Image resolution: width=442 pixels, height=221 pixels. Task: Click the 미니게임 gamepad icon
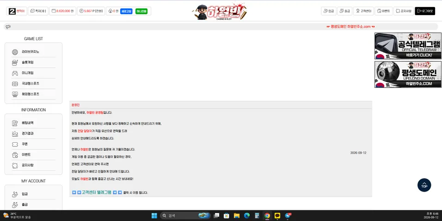click(15, 73)
